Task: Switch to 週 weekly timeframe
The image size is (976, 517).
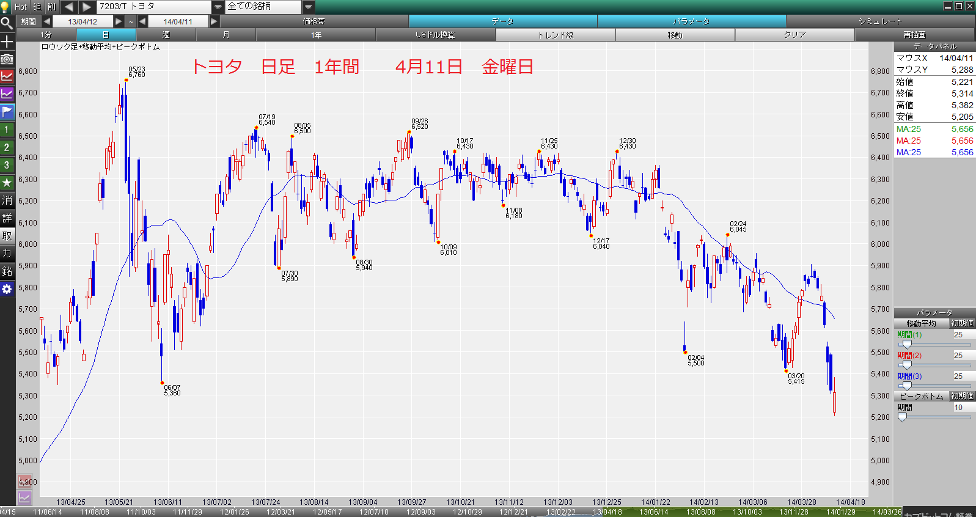Action: 166,35
